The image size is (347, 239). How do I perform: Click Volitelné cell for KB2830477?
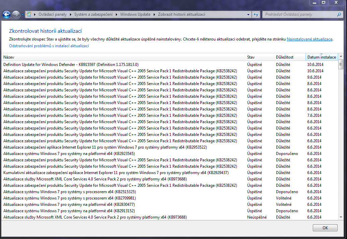(x=284, y=205)
